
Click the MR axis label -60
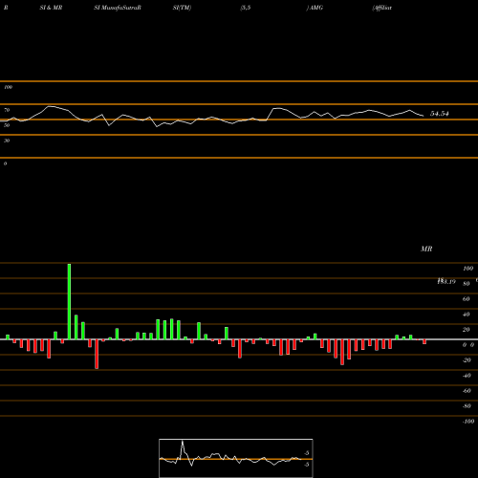(x=467, y=391)
